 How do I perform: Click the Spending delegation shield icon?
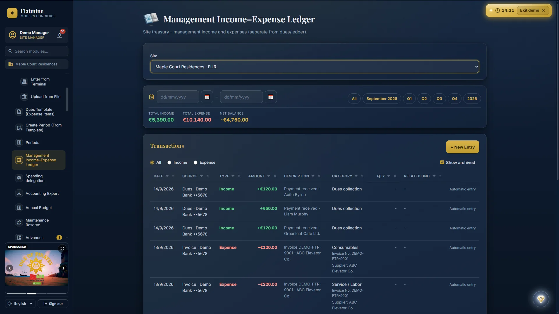19,178
